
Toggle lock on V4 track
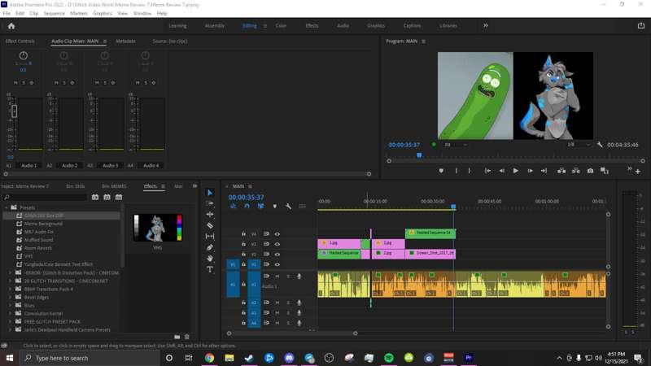(x=243, y=233)
